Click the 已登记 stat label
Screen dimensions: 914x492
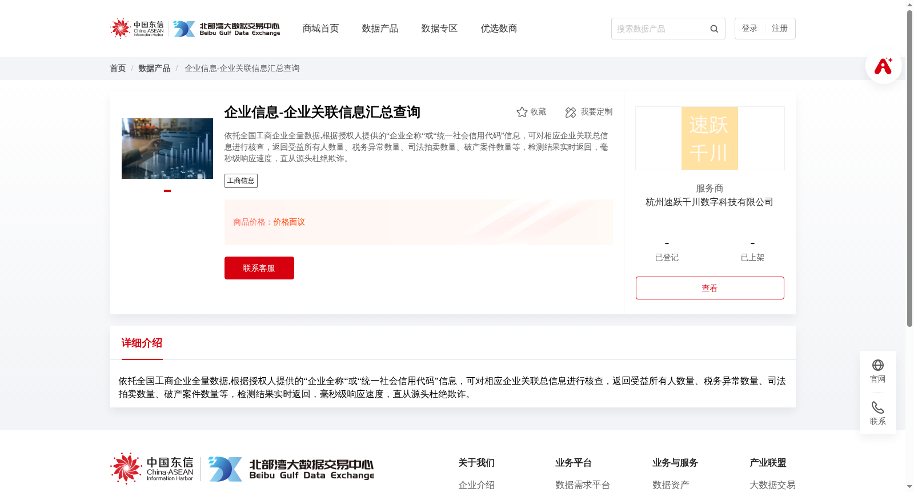pyautogui.click(x=667, y=258)
